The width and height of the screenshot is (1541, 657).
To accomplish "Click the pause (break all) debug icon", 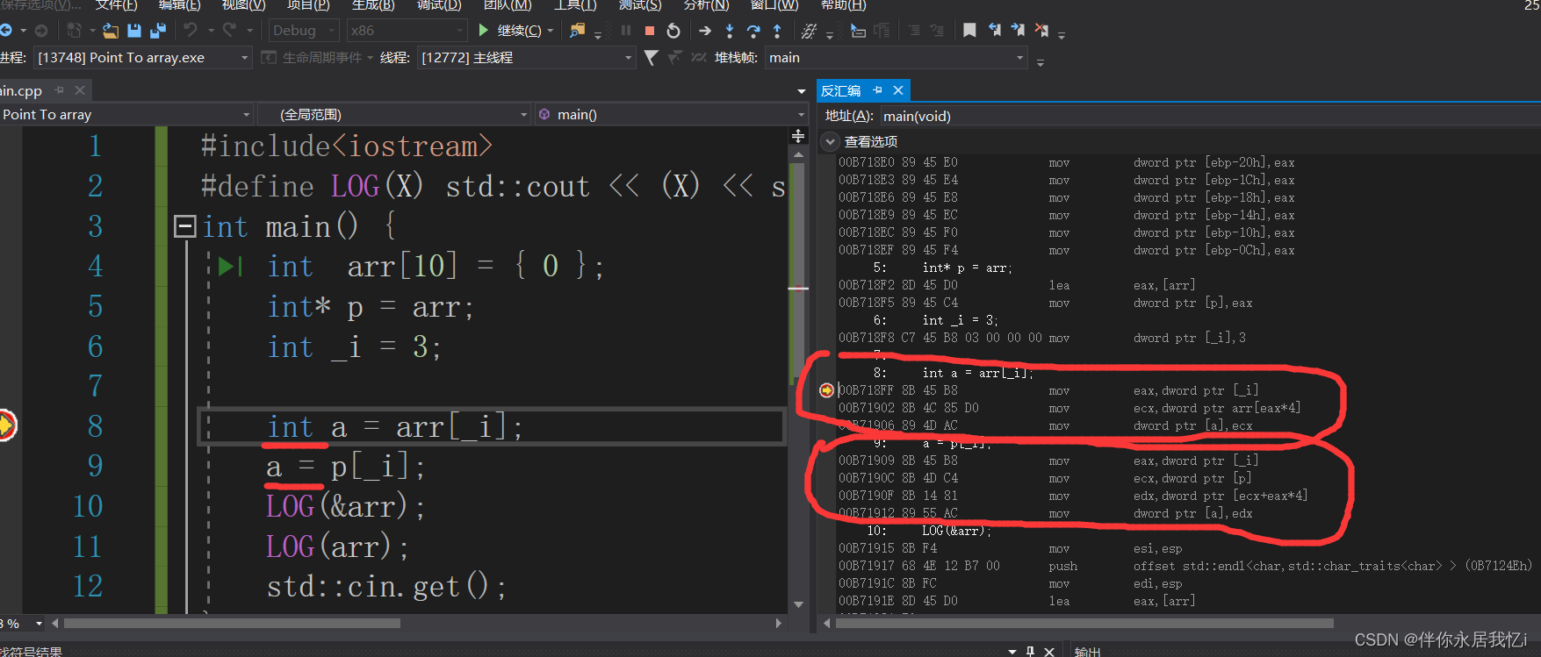I will point(626,30).
